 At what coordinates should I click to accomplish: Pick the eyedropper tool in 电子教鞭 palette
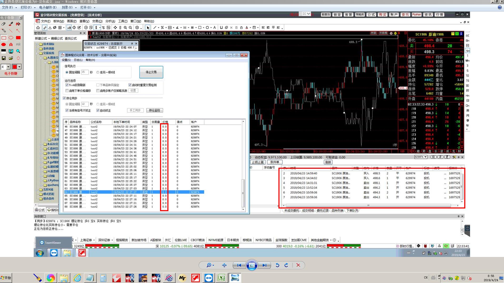point(11,24)
